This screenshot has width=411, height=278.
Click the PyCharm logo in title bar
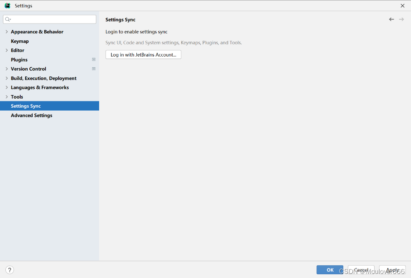pos(7,5)
